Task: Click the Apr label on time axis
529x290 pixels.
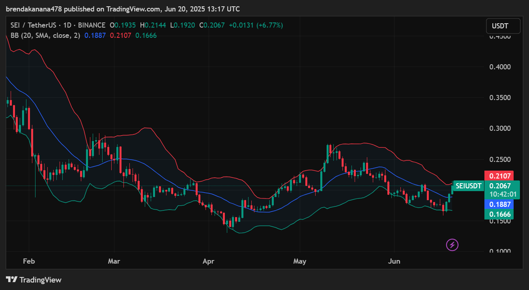Action: click(209, 261)
